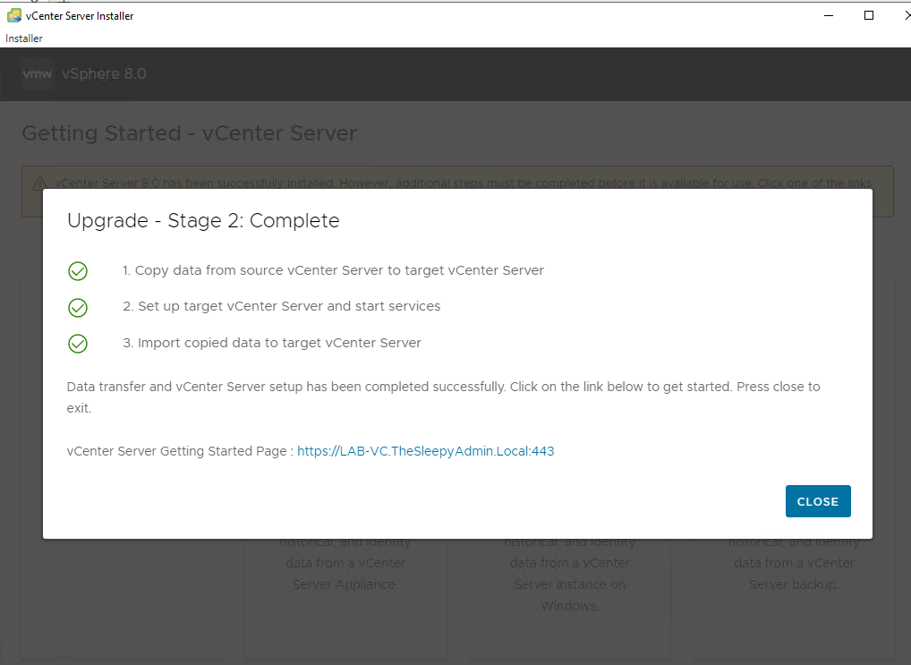911x665 pixels.
Task: Open the vCenter Server Getting Started link
Action: (426, 450)
